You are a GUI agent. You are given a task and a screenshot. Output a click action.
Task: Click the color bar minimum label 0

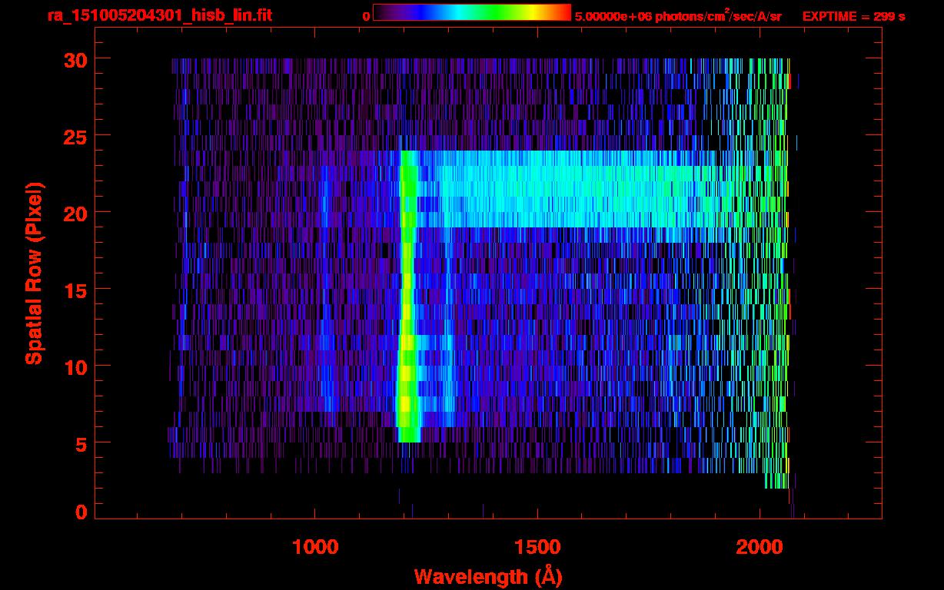point(366,16)
